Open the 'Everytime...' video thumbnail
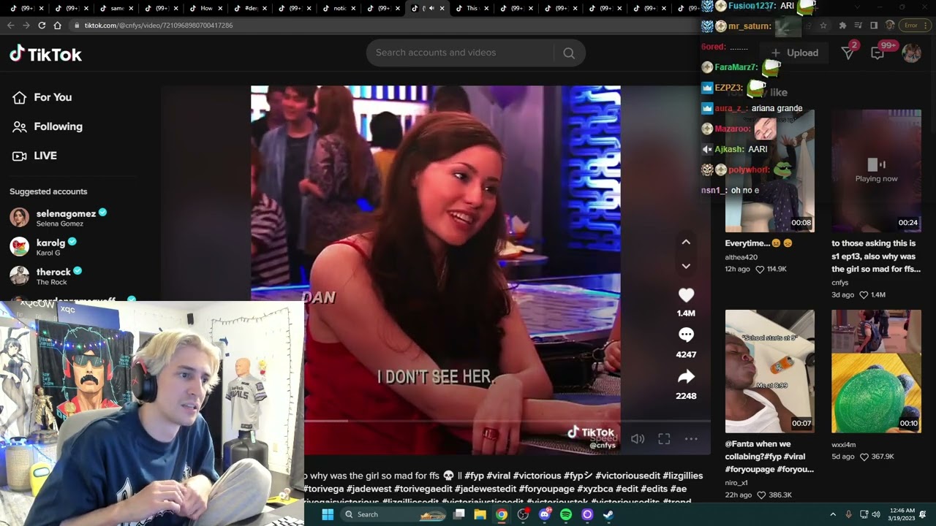 769,171
